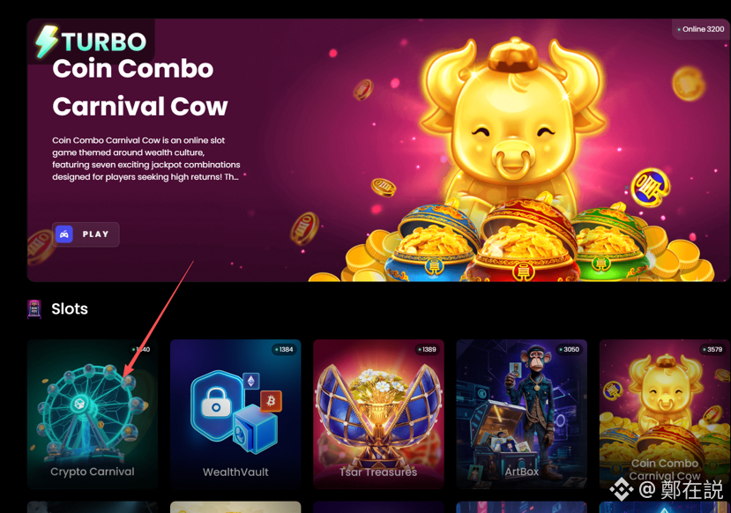Viewport: 731px width, 513px height.
Task: Open the Crypto Carnival game tile
Action: [93, 413]
